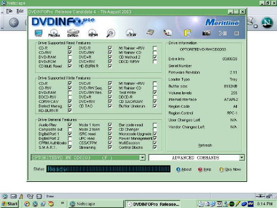Open Help
Screen dimensions: 277x208
(205, 170)
